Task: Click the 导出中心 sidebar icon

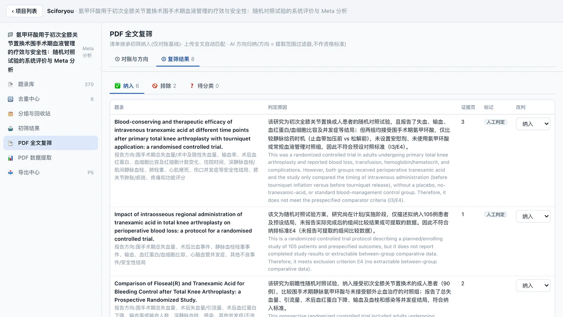Action: pyautogui.click(x=11, y=172)
